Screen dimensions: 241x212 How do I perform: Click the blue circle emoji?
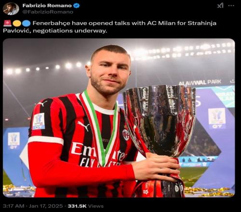[27, 24]
